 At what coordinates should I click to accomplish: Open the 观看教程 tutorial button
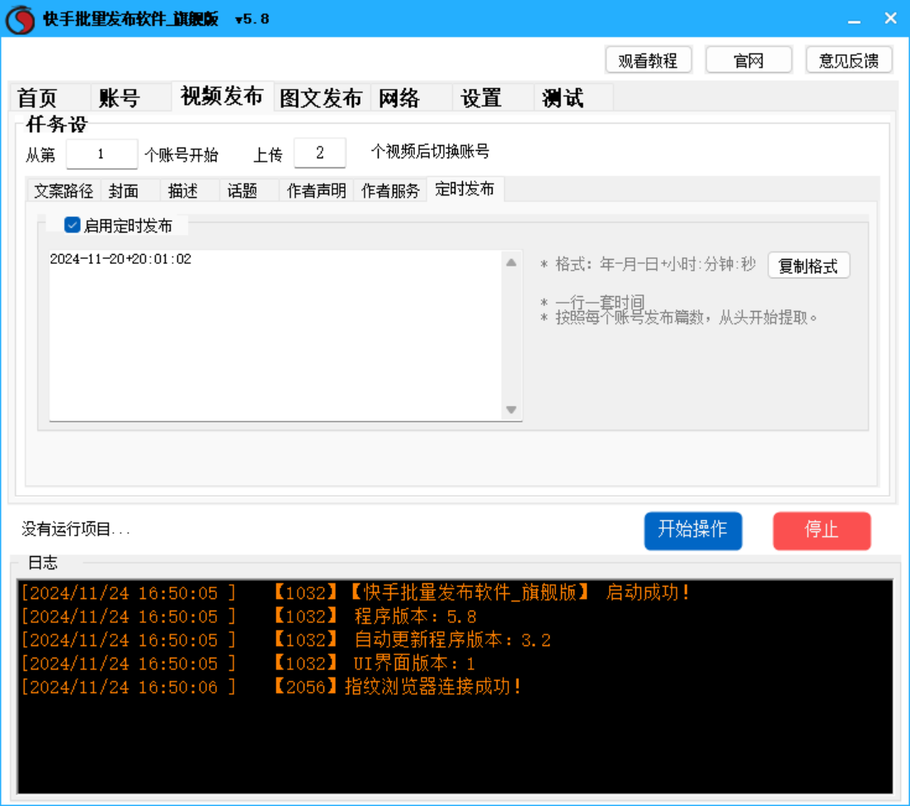pyautogui.click(x=648, y=60)
